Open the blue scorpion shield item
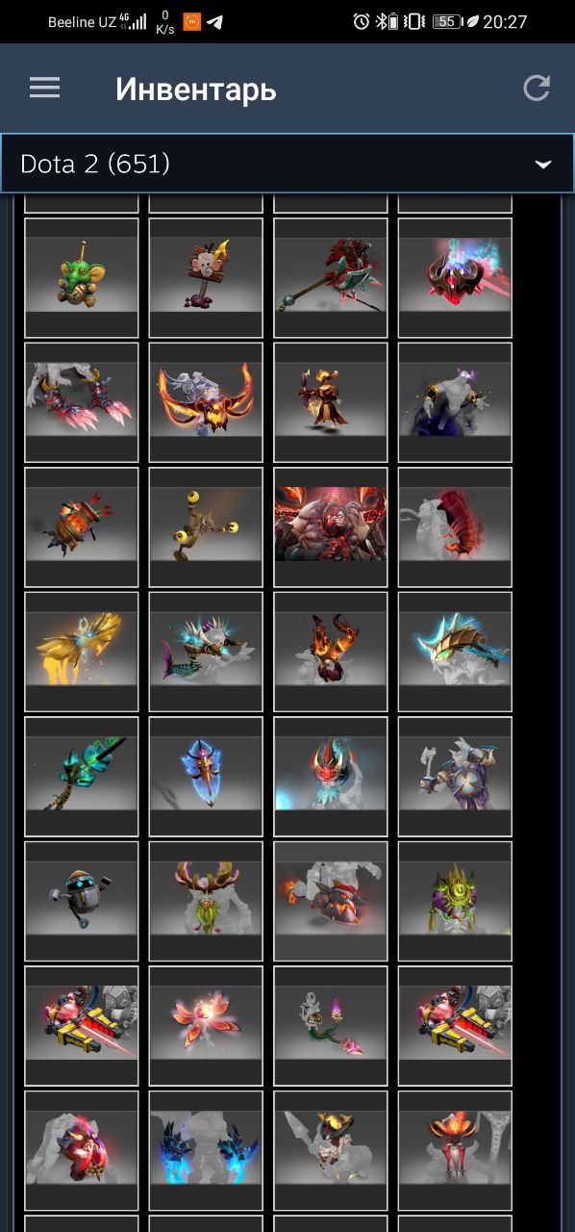This screenshot has height=1232, width=575. (x=206, y=776)
